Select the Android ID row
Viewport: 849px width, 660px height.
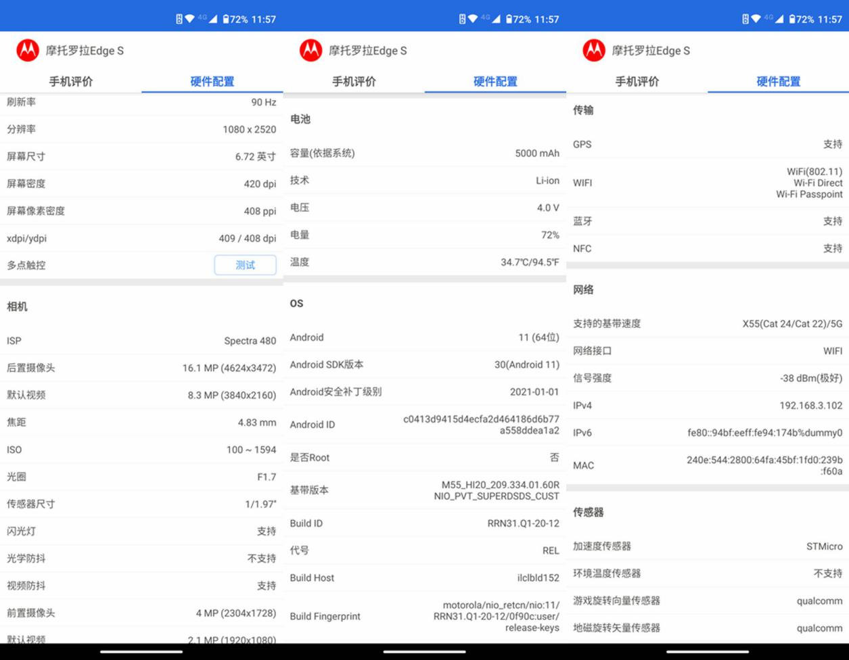coord(425,425)
